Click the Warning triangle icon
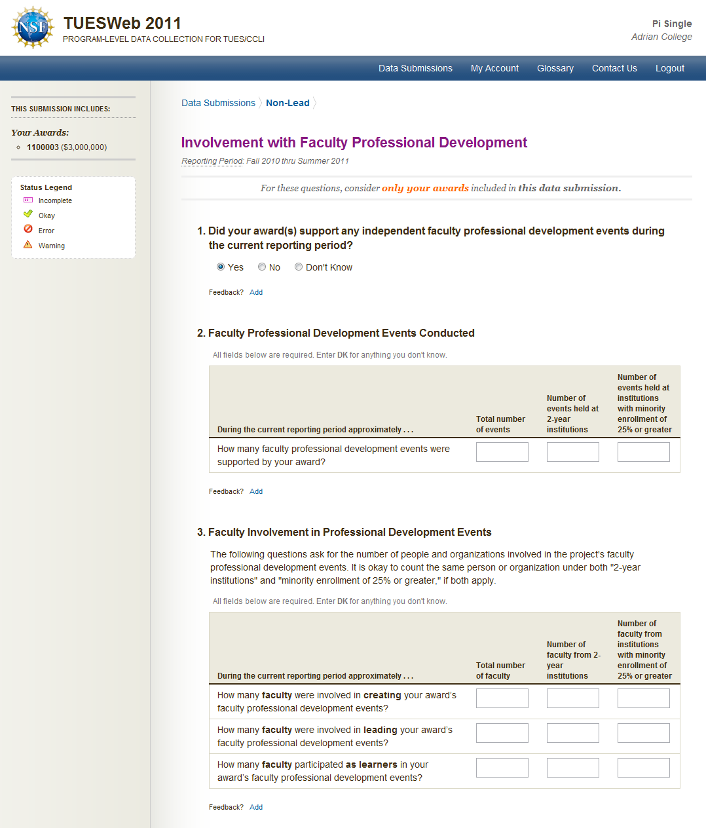706x828 pixels. tap(28, 245)
